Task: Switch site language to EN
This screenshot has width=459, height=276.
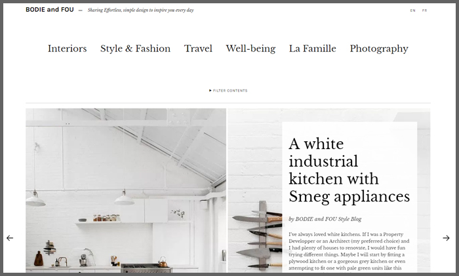Action: (x=412, y=10)
